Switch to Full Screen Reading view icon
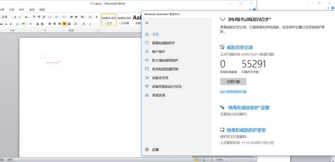 click(200, 160)
